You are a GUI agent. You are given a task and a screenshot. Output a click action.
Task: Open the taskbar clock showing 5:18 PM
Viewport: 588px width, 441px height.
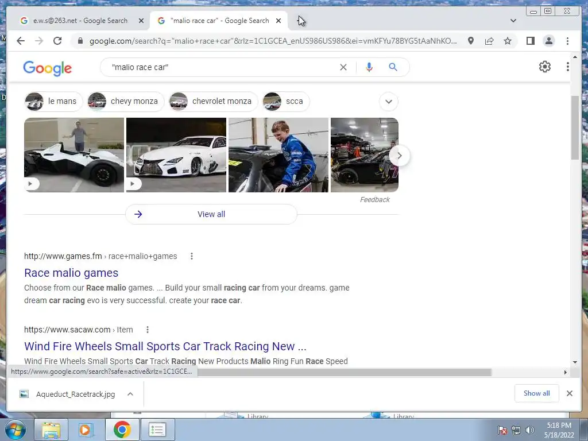559,430
